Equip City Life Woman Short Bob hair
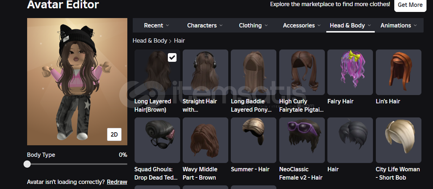 [399, 140]
